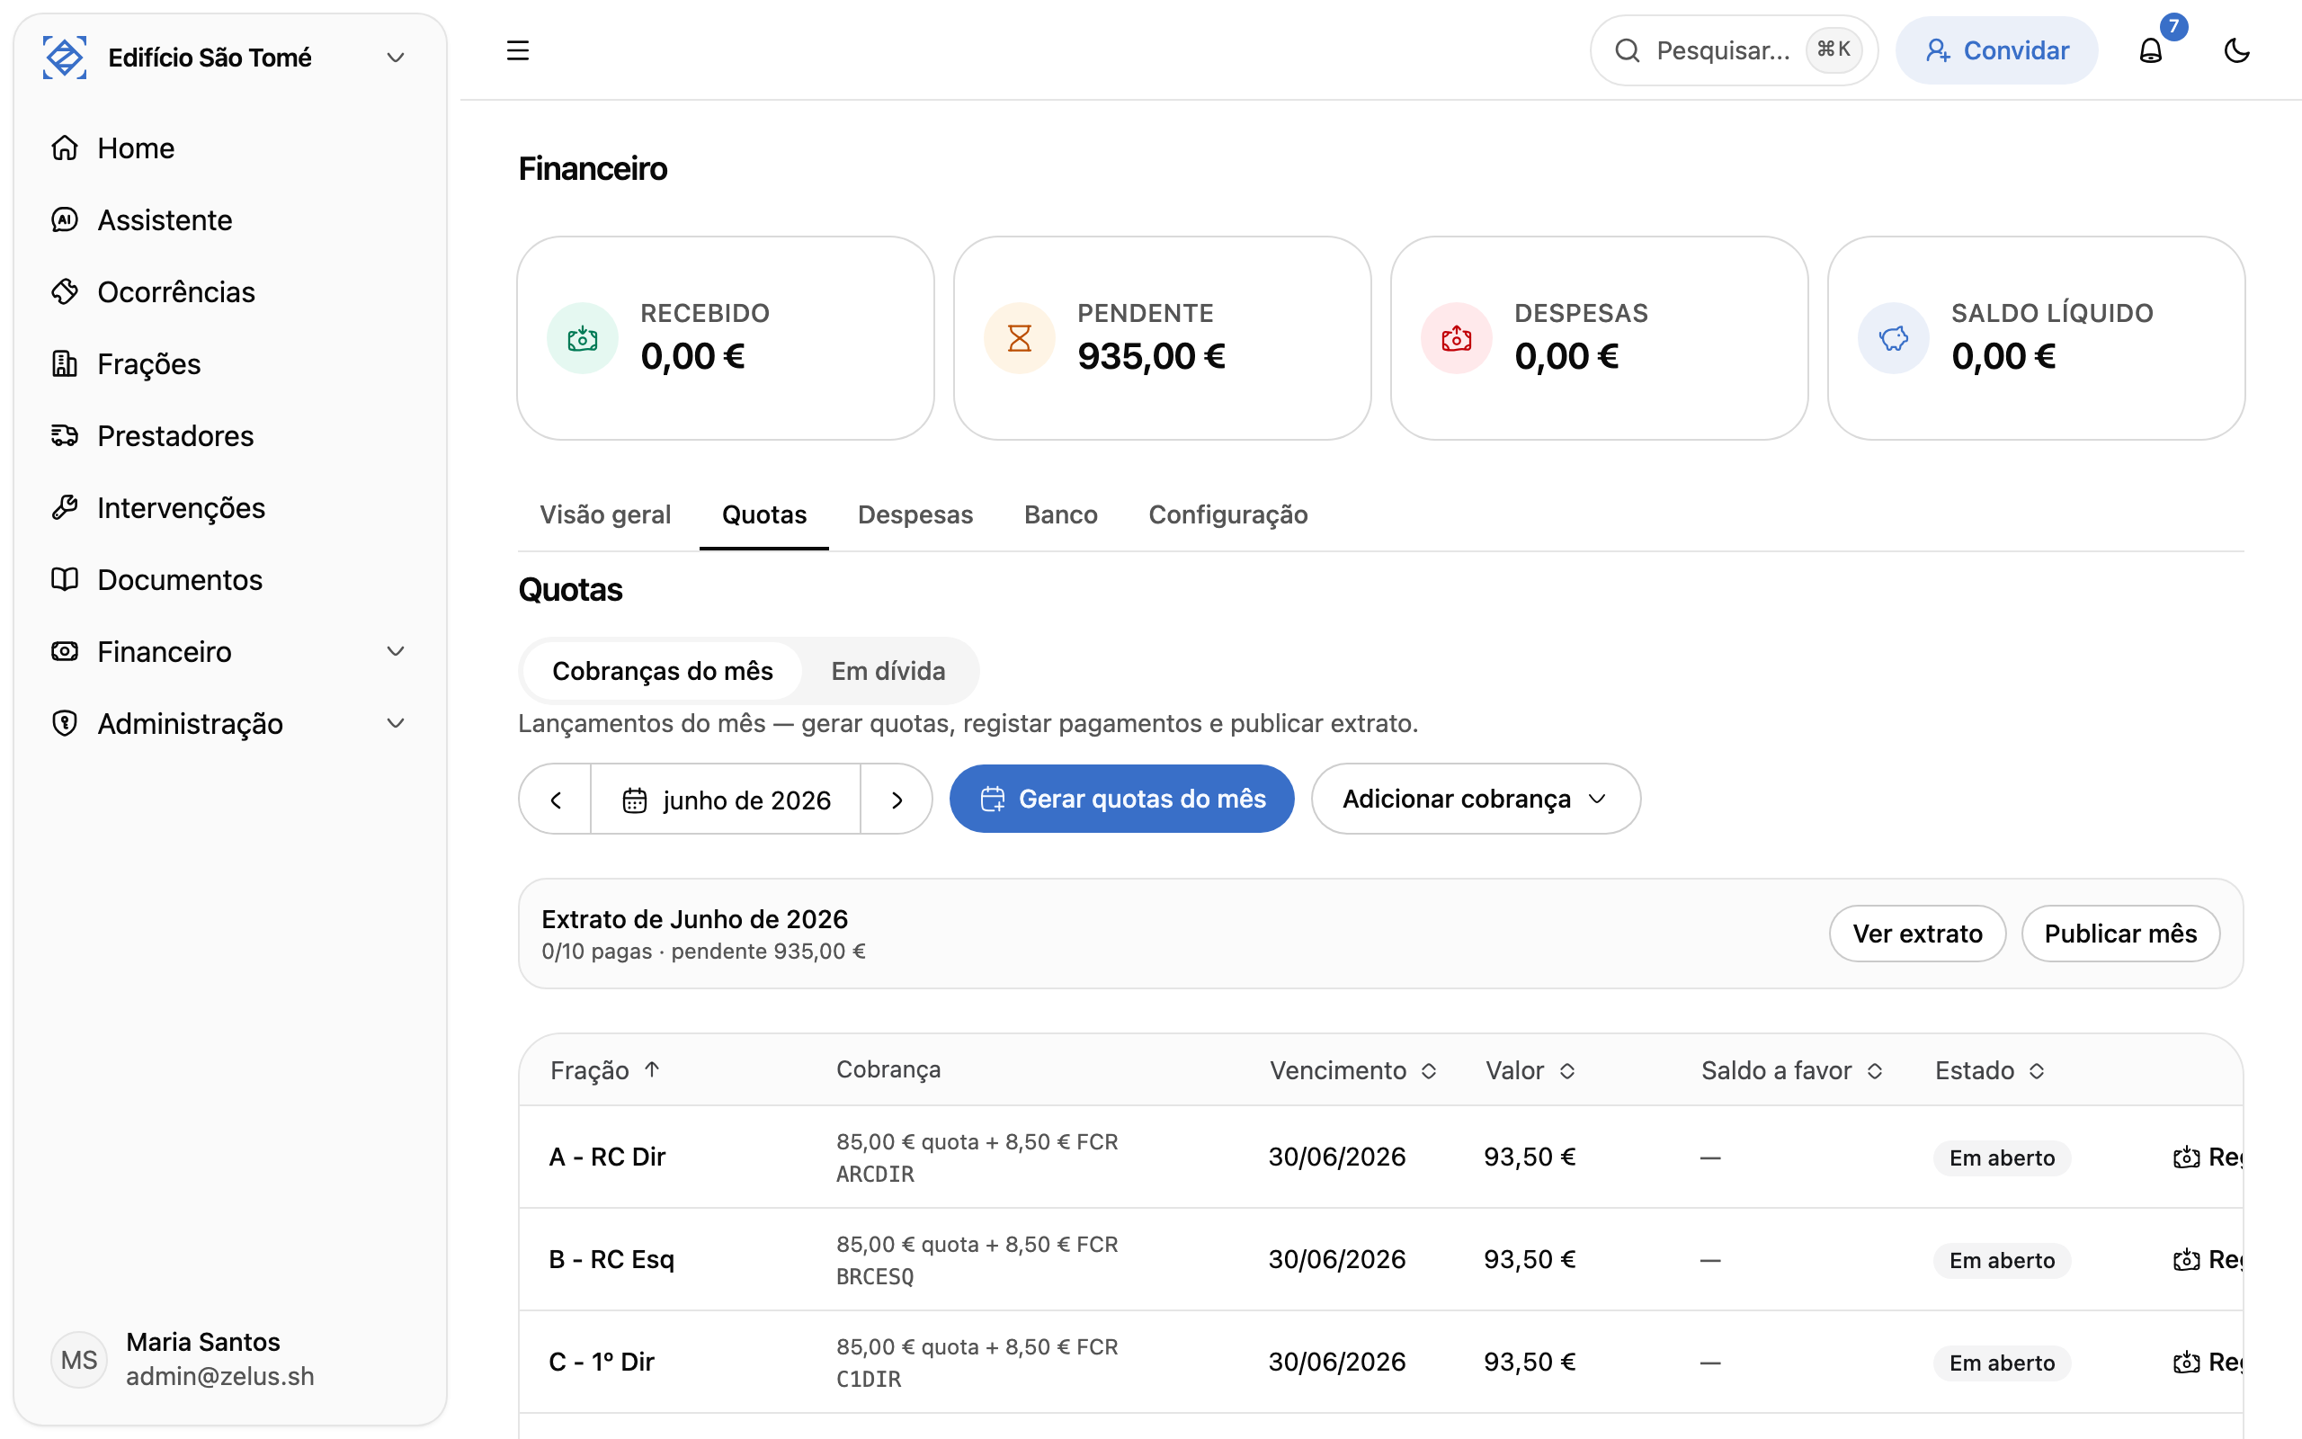Click the Recebido green cash icon
Screen dimensions: 2302x1439
click(x=582, y=338)
